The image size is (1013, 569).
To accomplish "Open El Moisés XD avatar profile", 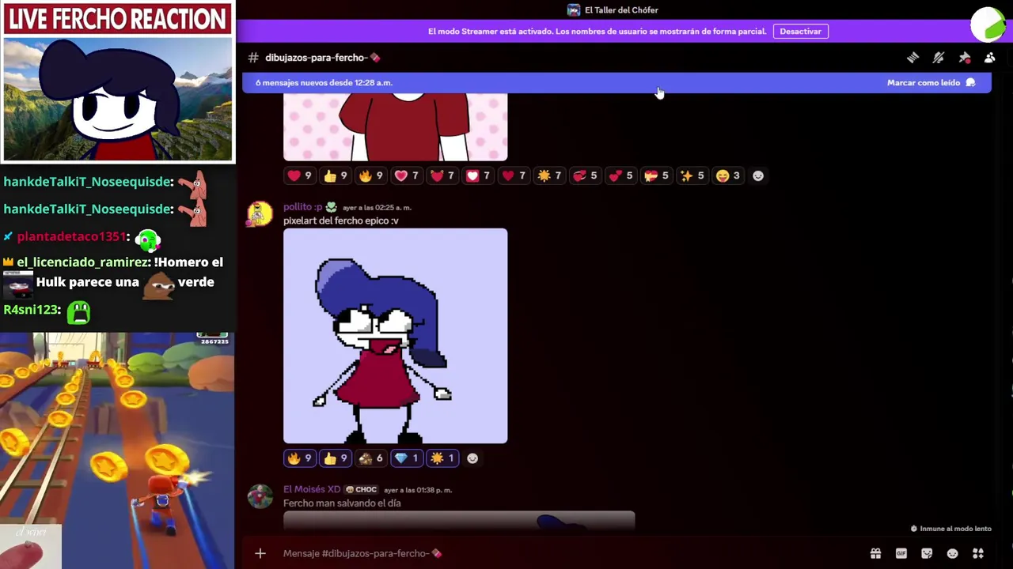I will [x=260, y=496].
